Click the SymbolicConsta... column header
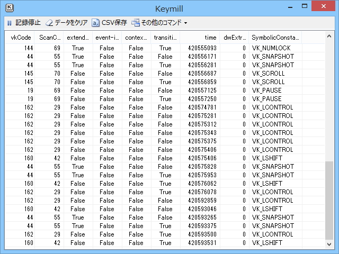339x254 pixels. point(275,38)
